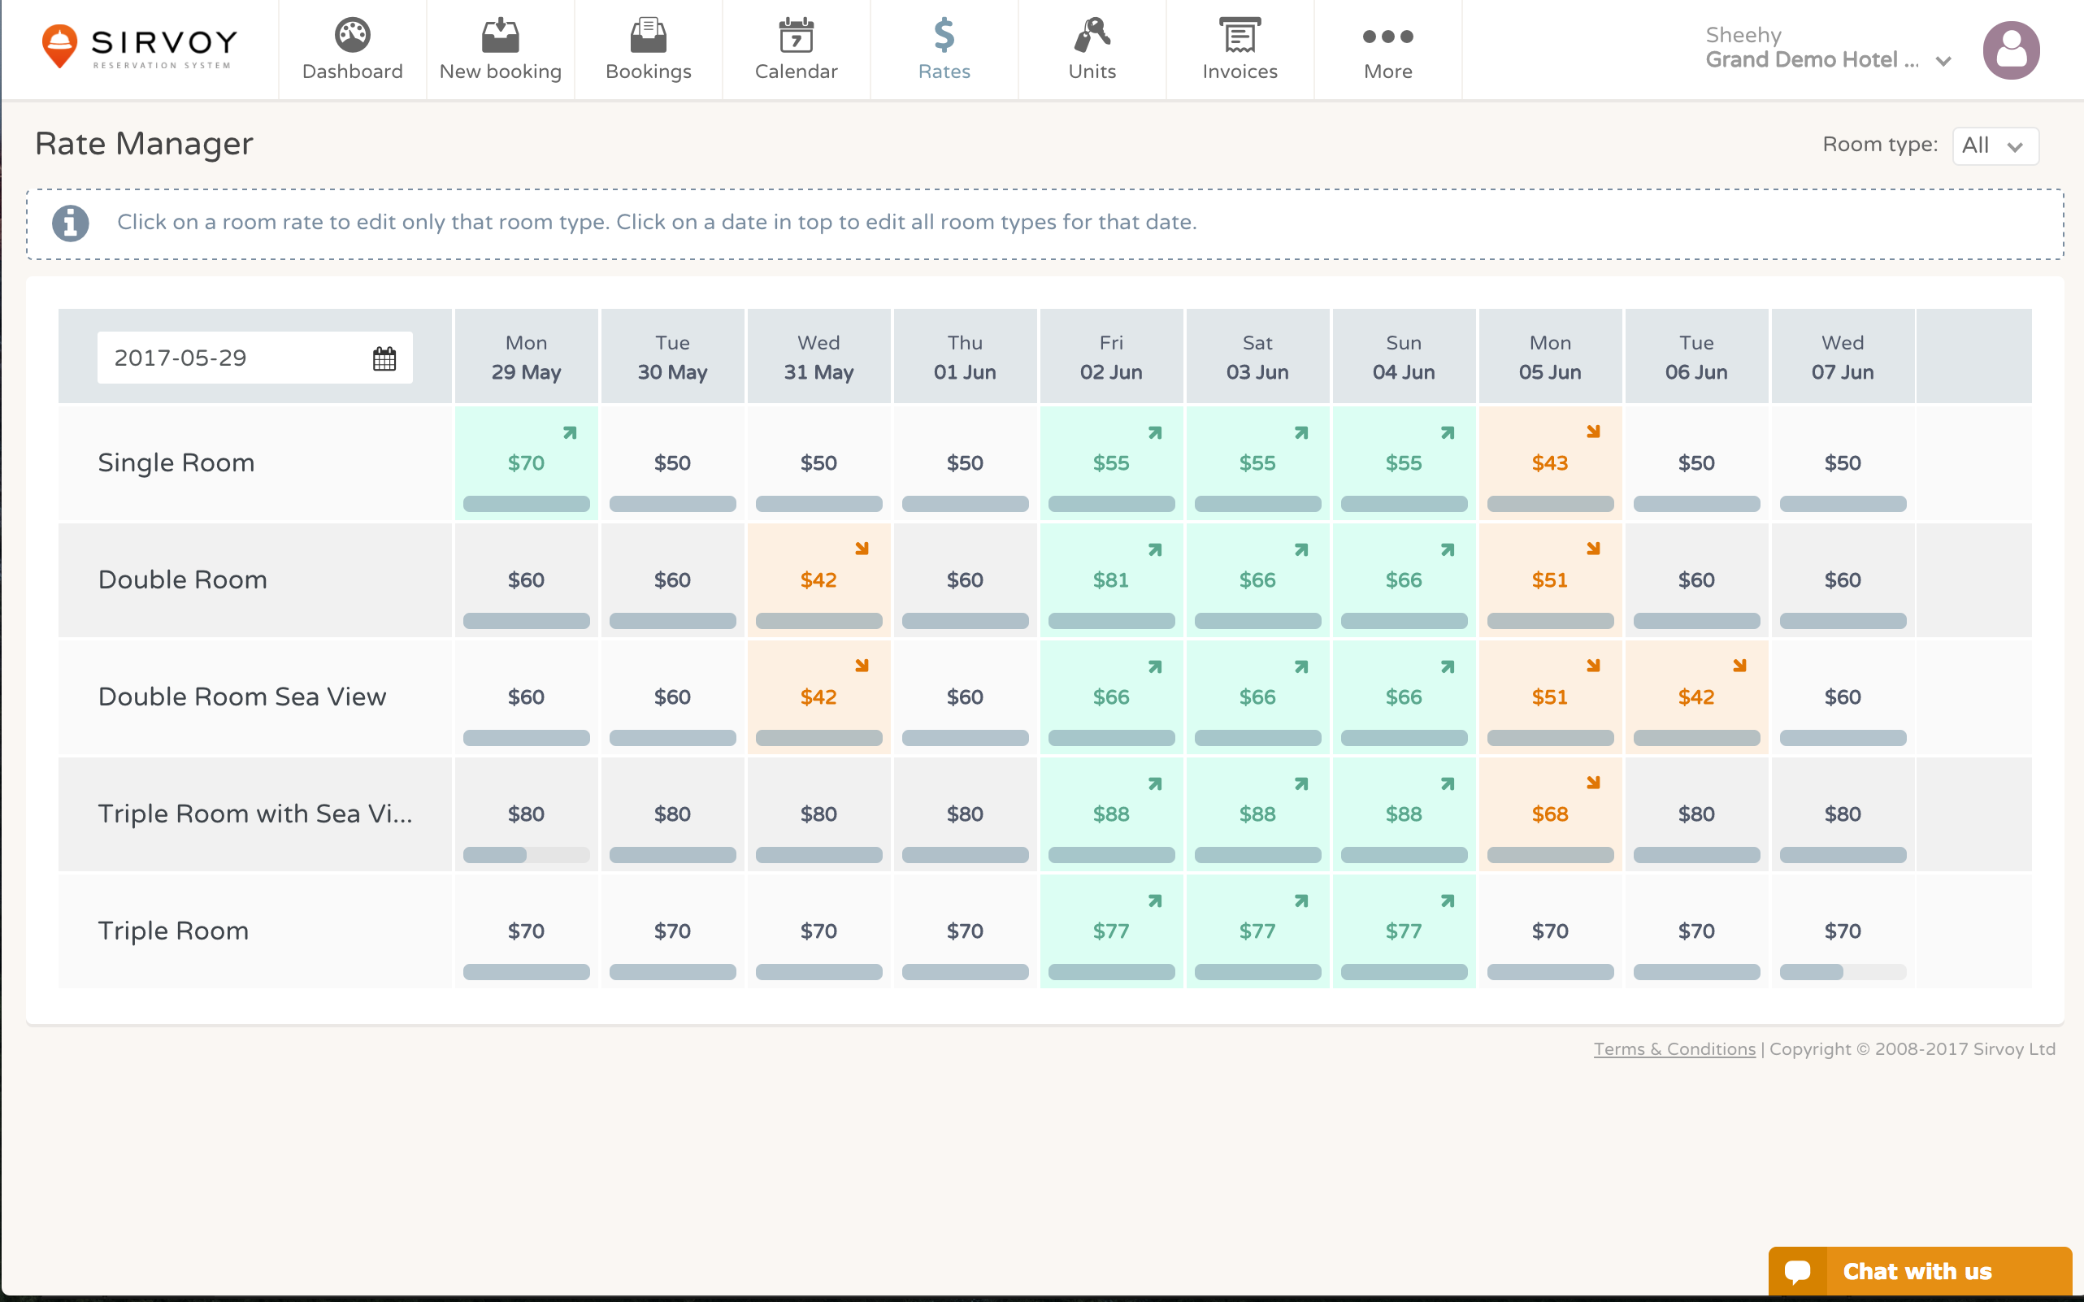This screenshot has height=1302, width=2084.
Task: Open the Room type dropdown
Action: point(1995,145)
